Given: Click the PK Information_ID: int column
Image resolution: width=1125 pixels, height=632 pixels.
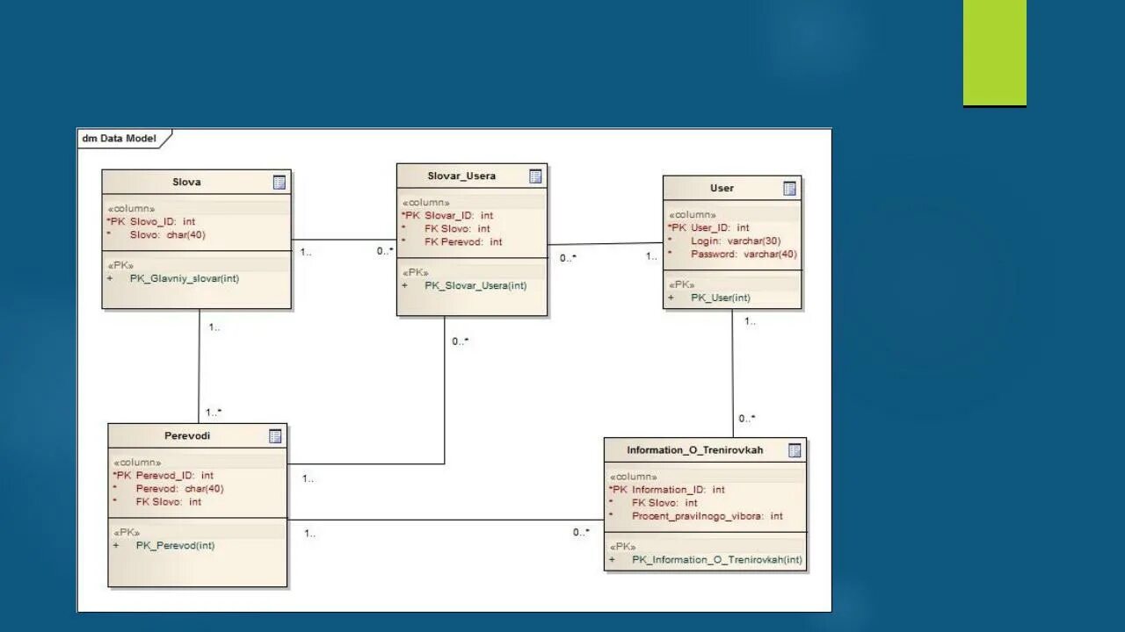Looking at the screenshot, I should 667,490.
